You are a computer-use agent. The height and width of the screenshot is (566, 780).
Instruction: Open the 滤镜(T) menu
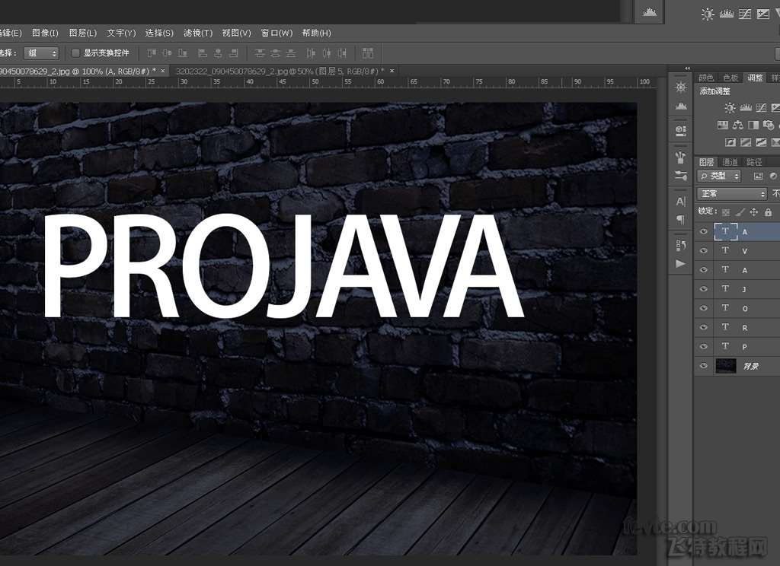(x=198, y=33)
